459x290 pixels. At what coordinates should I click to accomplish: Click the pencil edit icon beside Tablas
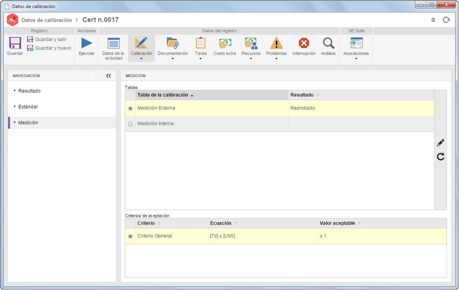(x=441, y=142)
